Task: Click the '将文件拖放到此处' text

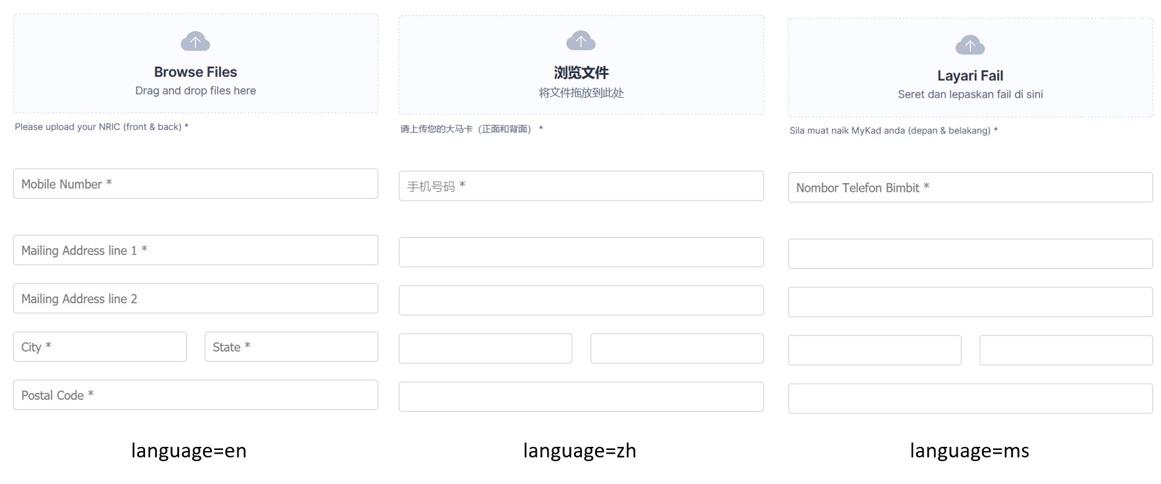Action: (581, 93)
